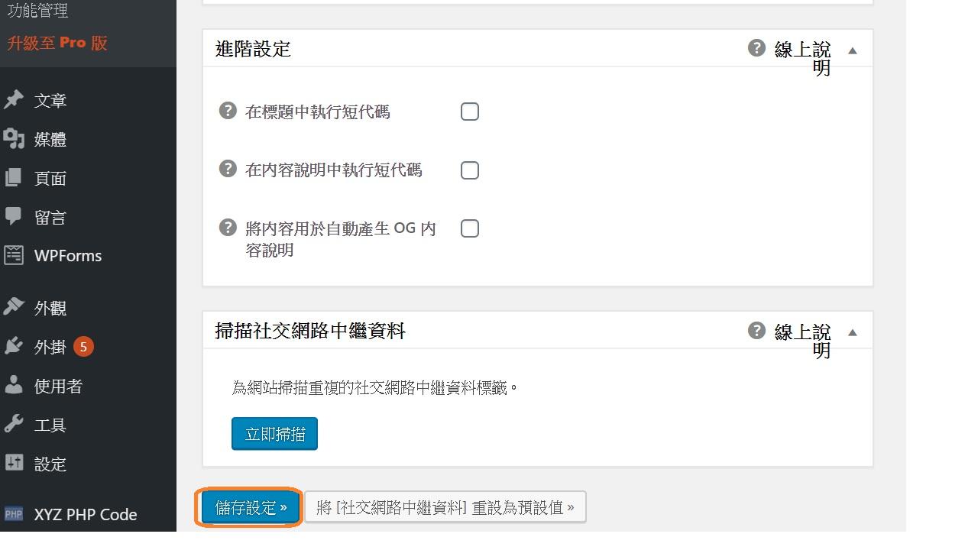Click the 立即掃描 button
The height and width of the screenshot is (550, 978).
click(274, 434)
